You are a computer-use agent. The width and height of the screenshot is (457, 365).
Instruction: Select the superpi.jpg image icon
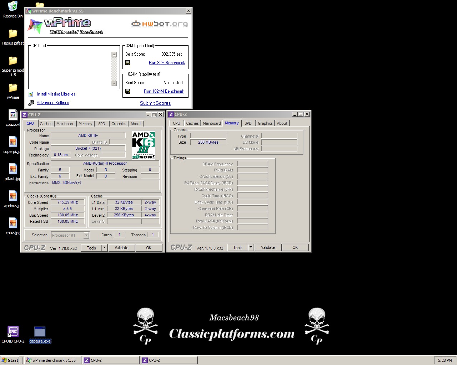tap(13, 142)
